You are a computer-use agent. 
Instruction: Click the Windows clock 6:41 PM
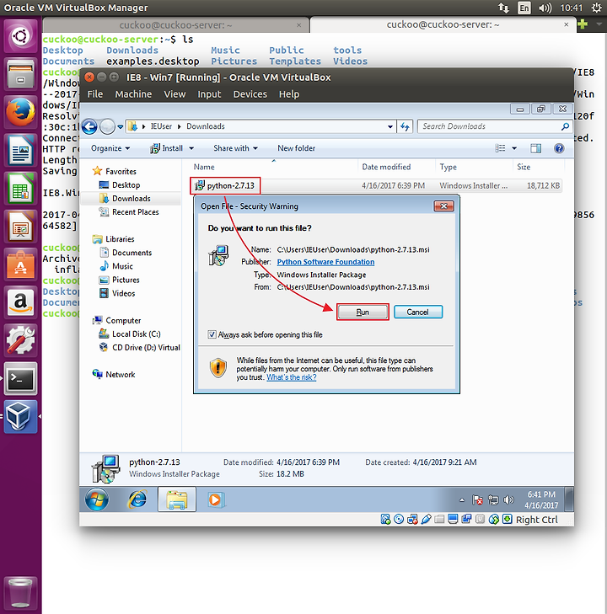541,494
